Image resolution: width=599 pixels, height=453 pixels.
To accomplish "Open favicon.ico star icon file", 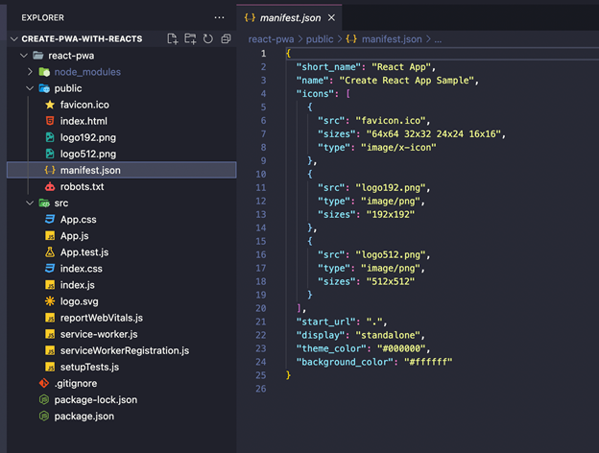I will (x=84, y=105).
